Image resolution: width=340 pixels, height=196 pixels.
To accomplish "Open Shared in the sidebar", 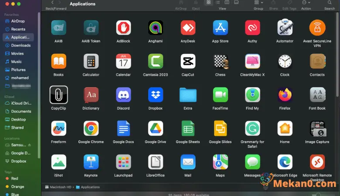I will pyautogui.click(x=18, y=128).
